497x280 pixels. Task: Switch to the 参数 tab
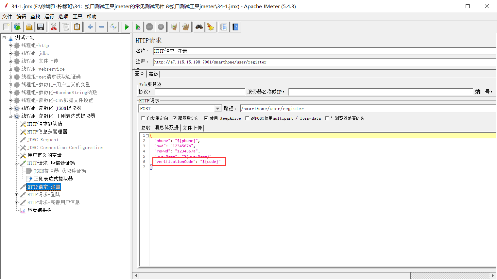[146, 128]
